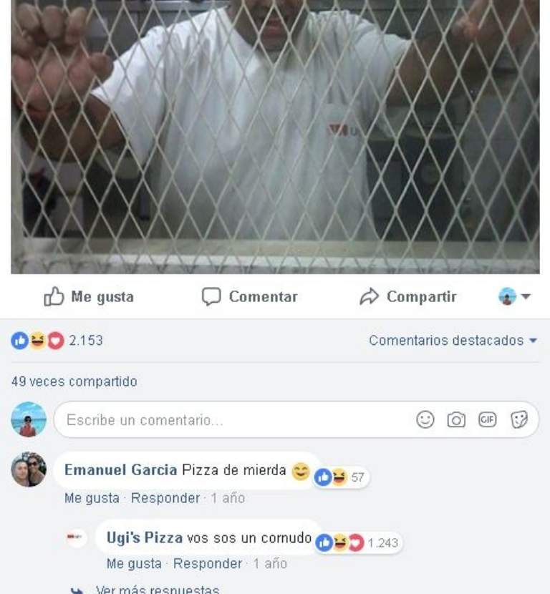Screen dimensions: 550x594
Task: Expand Ver más respuestas
Action: 157,589
